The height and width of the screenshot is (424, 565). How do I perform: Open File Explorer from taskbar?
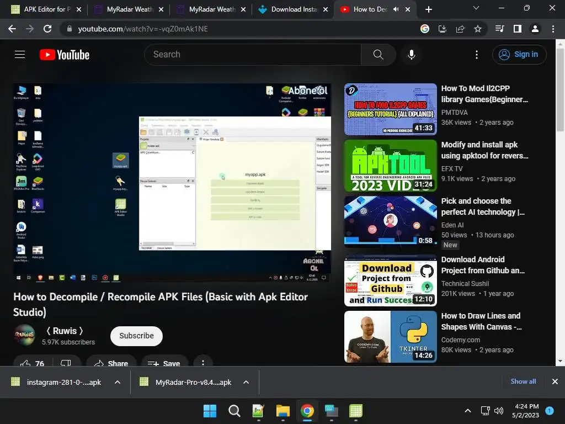[x=283, y=411]
